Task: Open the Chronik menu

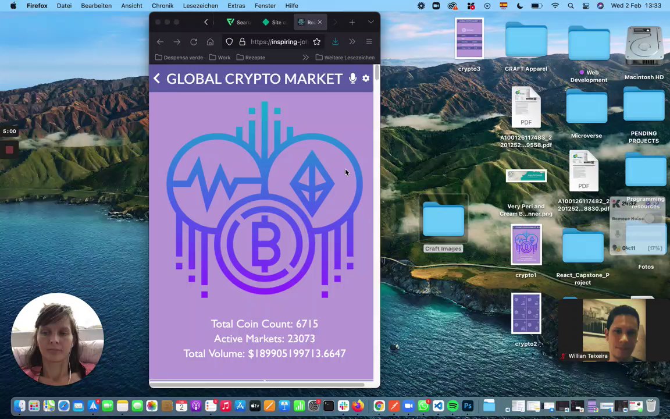Action: point(162,6)
